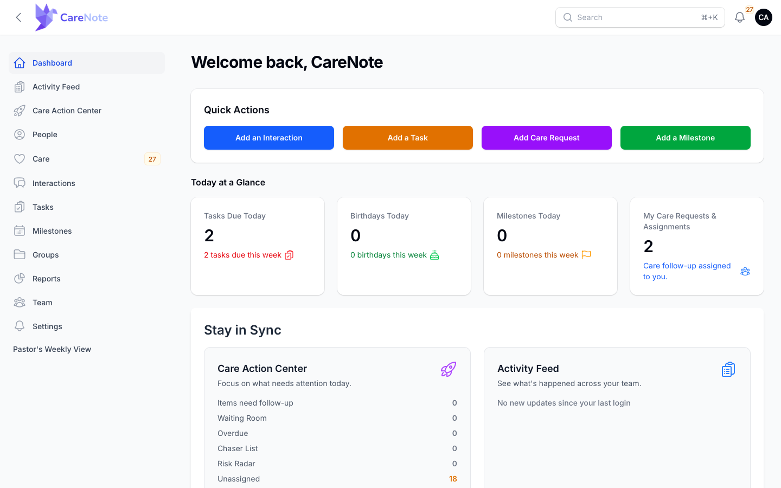Click the red tasks icon next to tasks due this week
Viewport: 781px width, 488px height.
[x=289, y=255]
